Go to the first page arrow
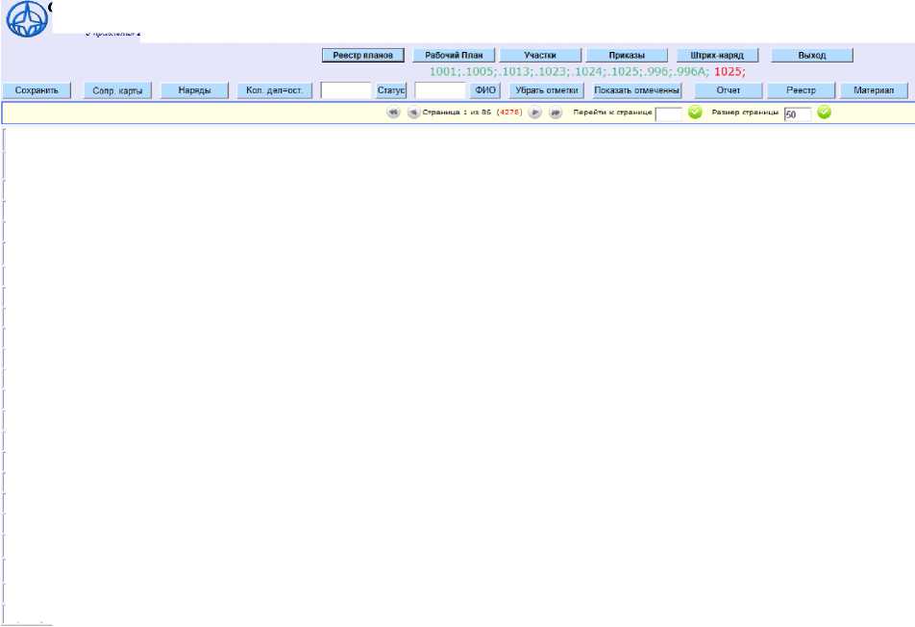915x627 pixels. click(393, 113)
